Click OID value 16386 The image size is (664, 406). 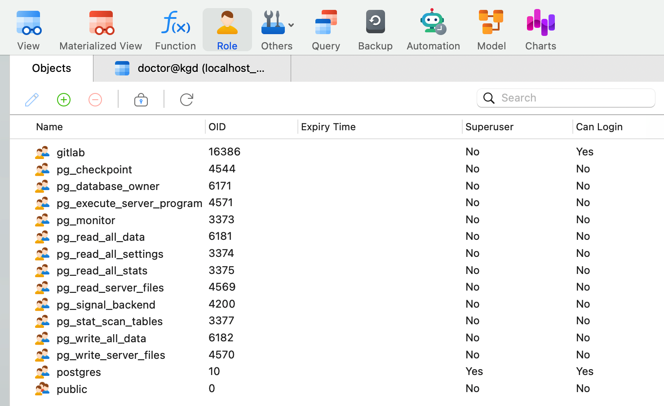(224, 152)
